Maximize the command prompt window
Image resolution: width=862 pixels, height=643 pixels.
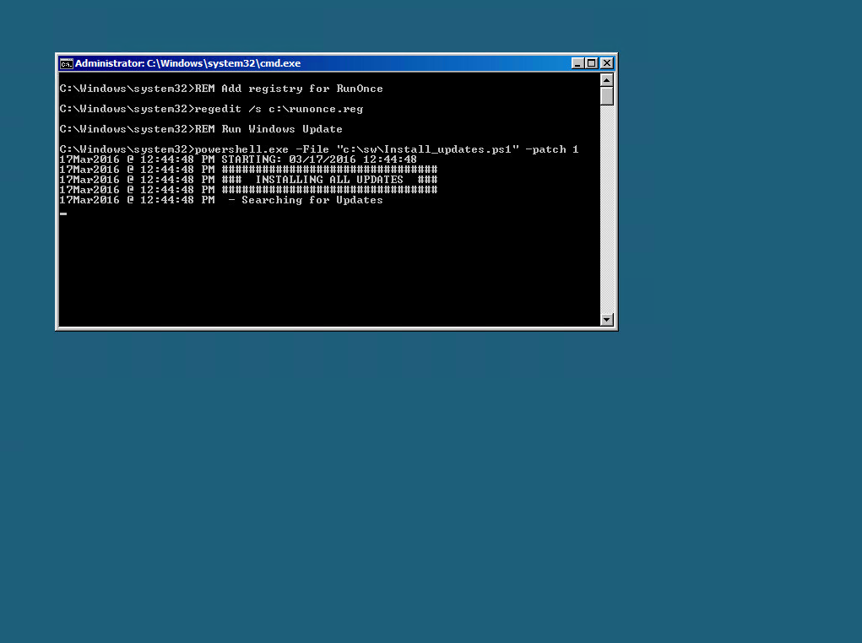click(x=592, y=63)
